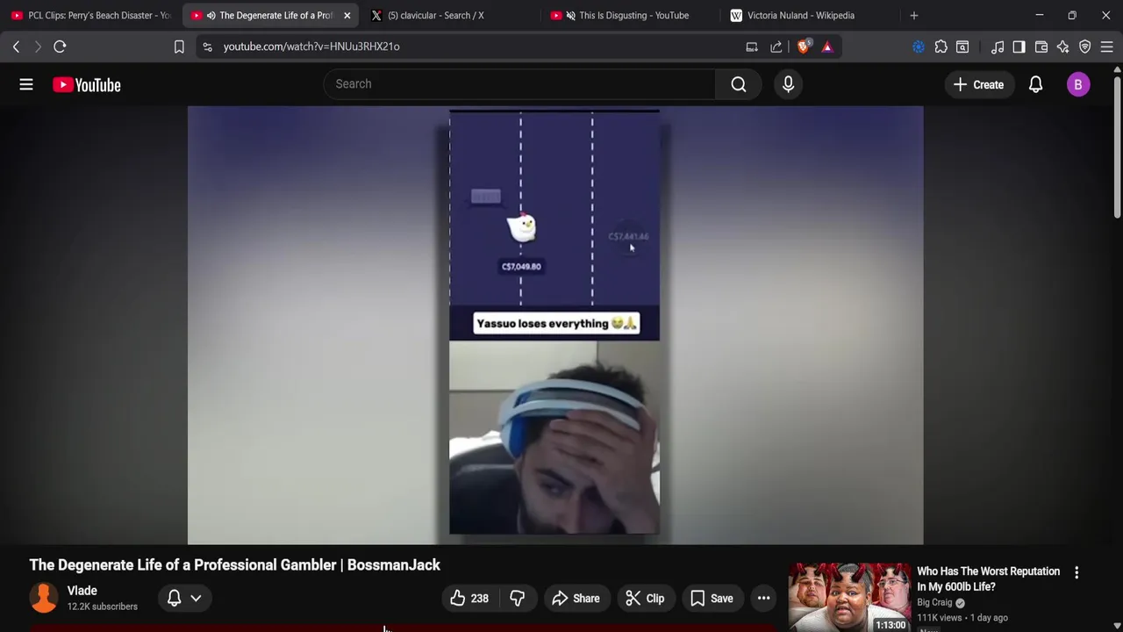Click the browser share page icon
Viewport: 1123px width, 632px height.
[x=776, y=47]
